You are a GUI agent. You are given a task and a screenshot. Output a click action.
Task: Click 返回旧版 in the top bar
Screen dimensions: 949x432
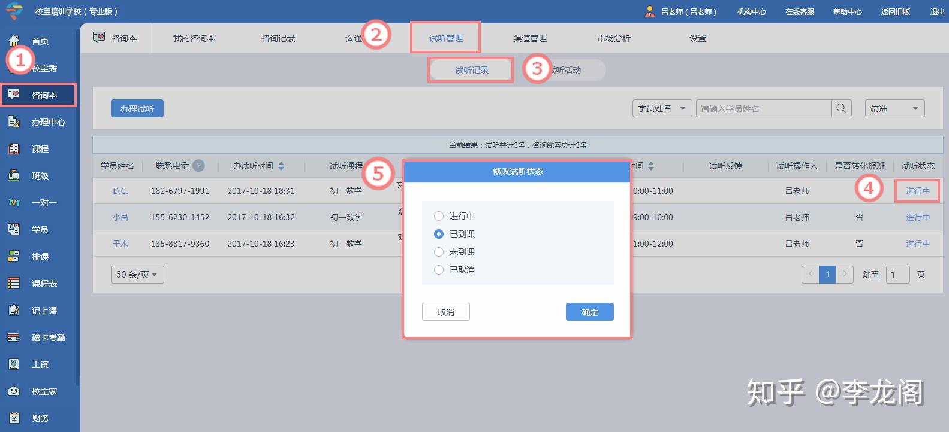(896, 12)
